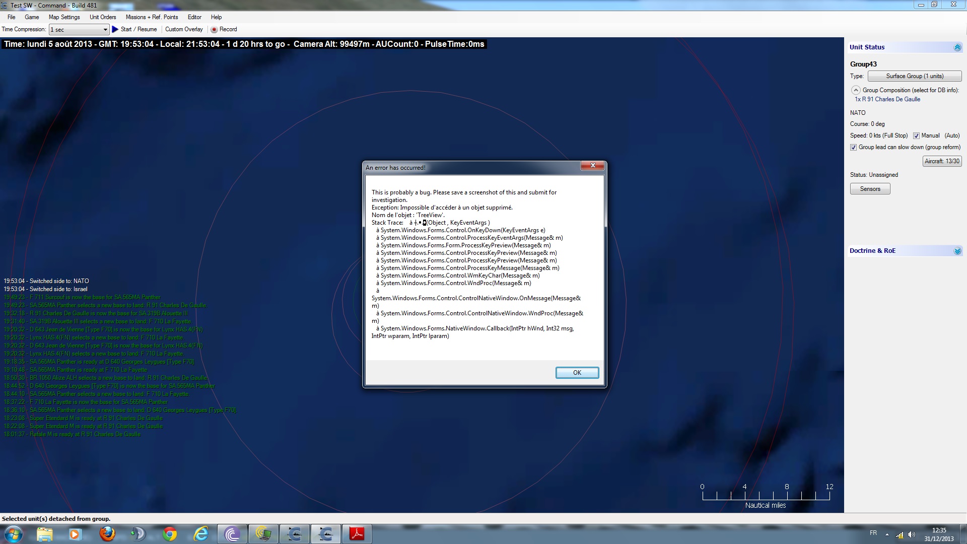Collapse the Group Composition list
967x544 pixels.
[x=855, y=90]
